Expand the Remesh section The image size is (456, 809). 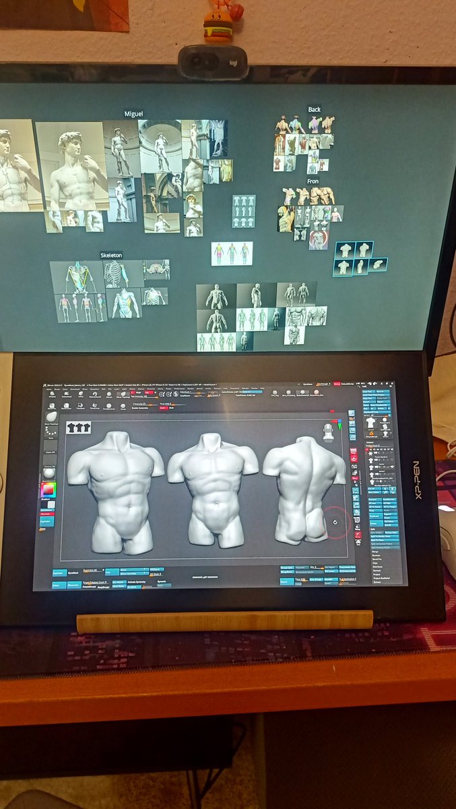coord(377,570)
